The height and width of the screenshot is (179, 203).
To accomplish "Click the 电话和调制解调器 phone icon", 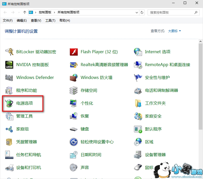I will (138, 91).
